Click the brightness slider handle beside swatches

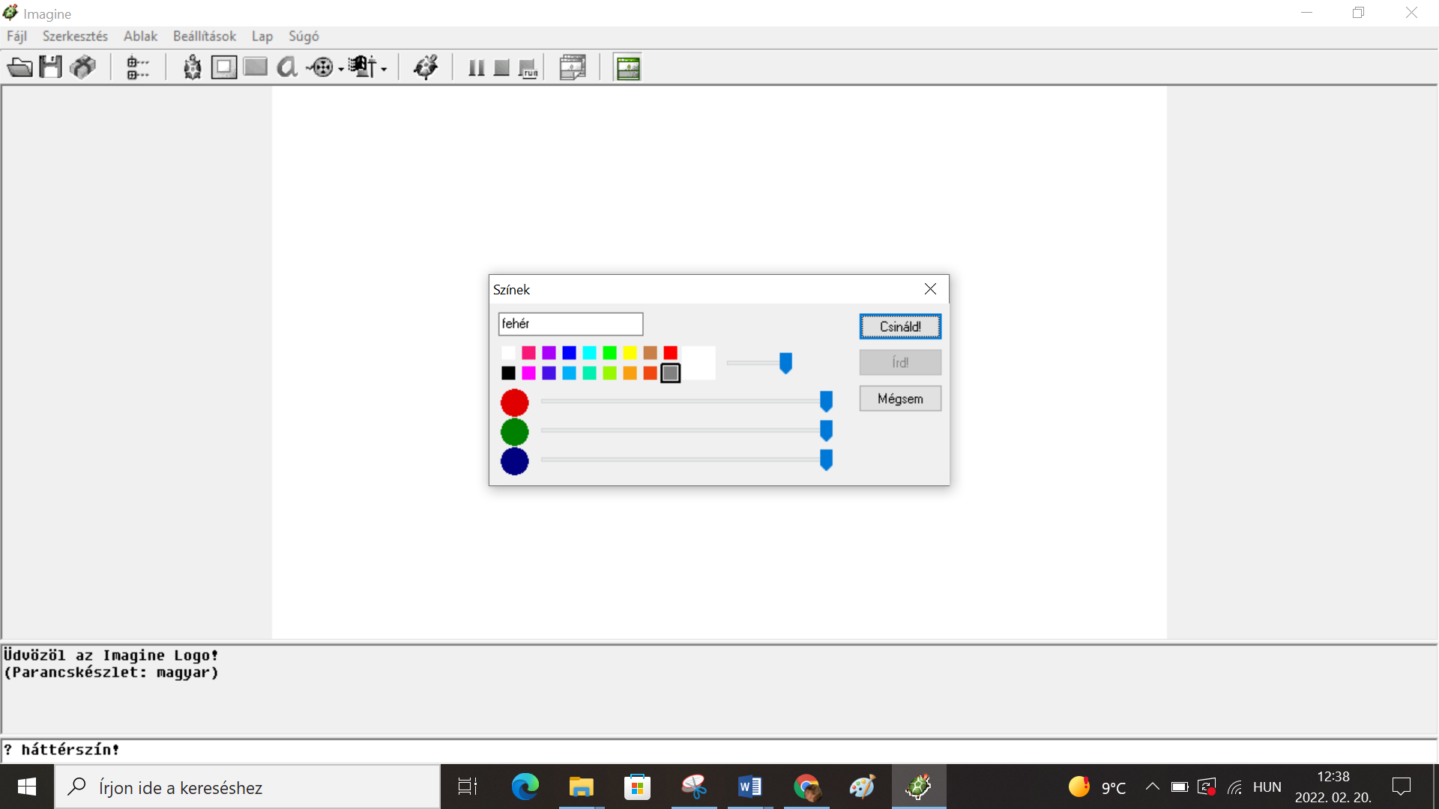pyautogui.click(x=785, y=363)
